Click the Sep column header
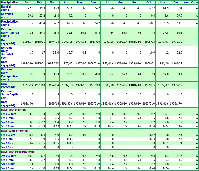Viewport: 199px width, 171px height. click(135, 2)
